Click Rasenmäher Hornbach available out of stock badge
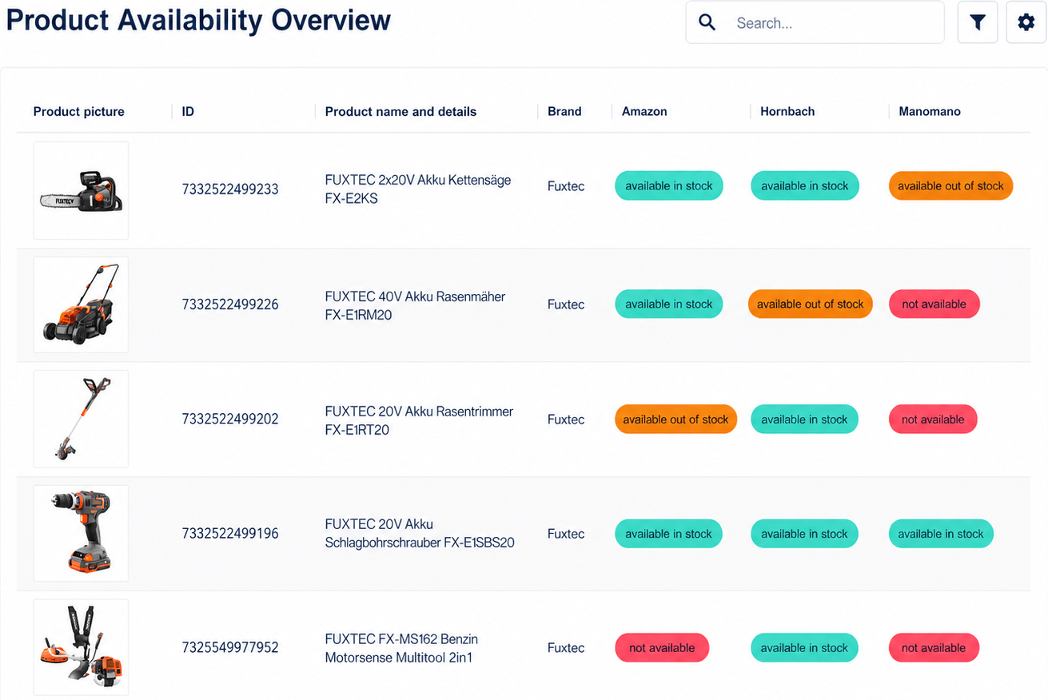The width and height of the screenshot is (1048, 700). click(x=811, y=304)
